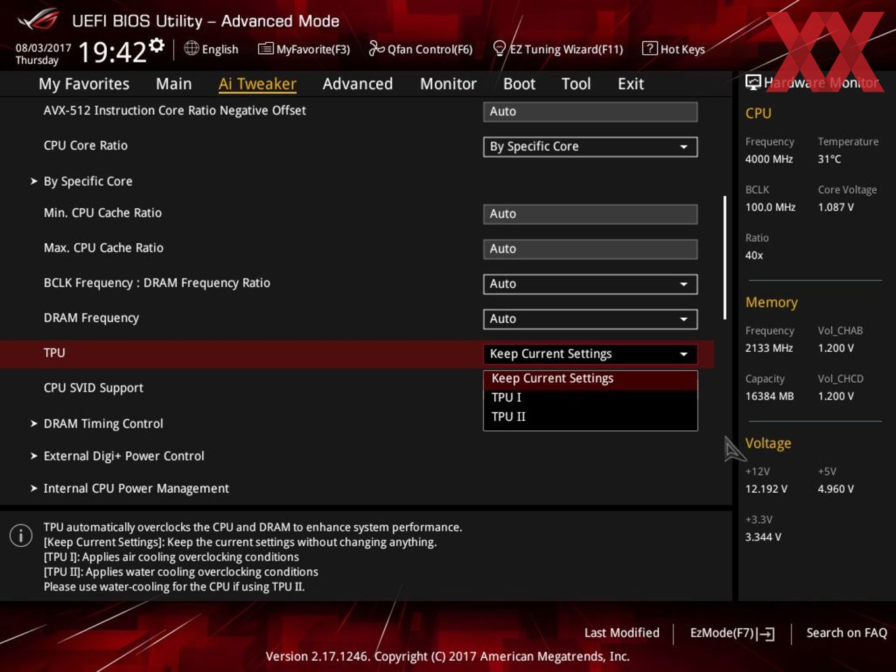
Task: Click the 100.0 MHz BCLK value
Action: 770,207
